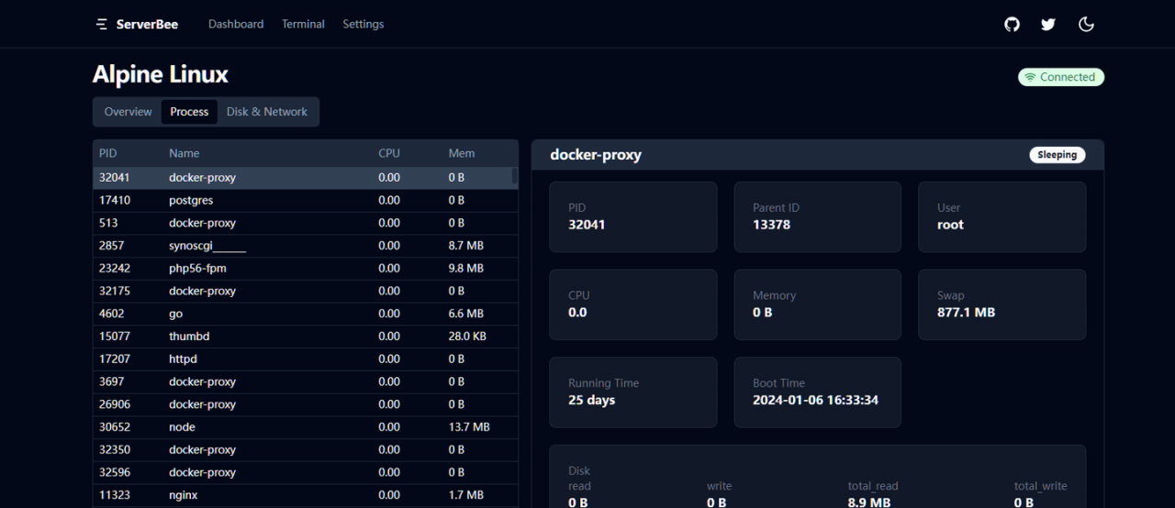Image resolution: width=1175 pixels, height=508 pixels.
Task: Open the Dashboard menu item
Action: click(236, 24)
